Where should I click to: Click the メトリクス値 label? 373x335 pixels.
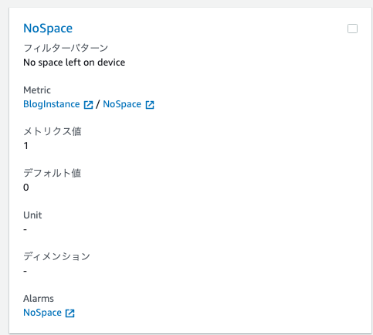[53, 131]
